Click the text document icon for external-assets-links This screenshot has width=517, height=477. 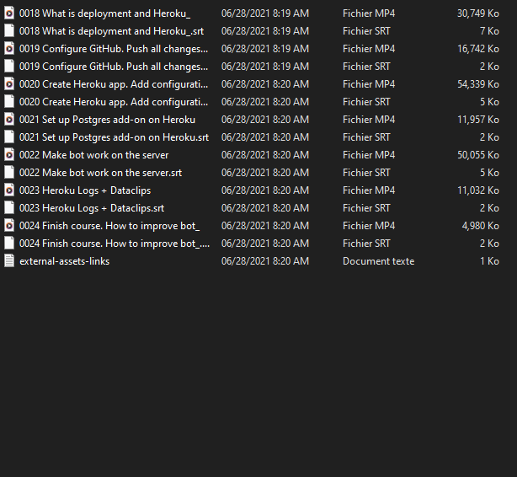point(9,261)
